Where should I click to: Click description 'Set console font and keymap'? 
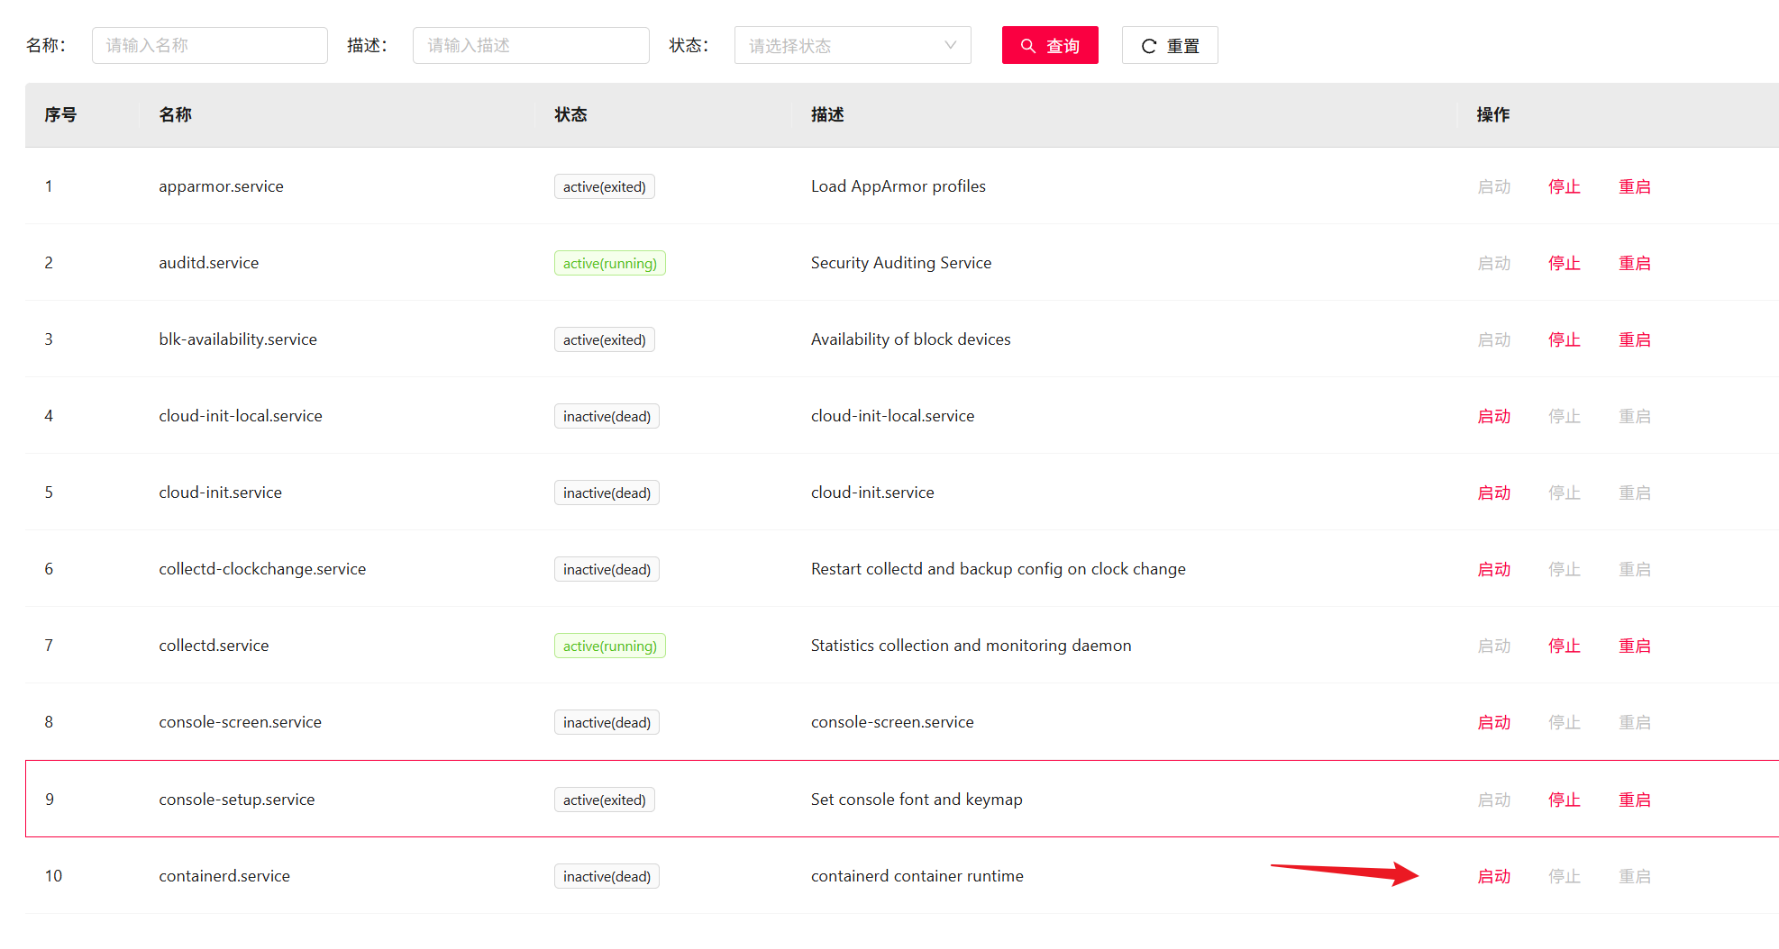point(917,800)
